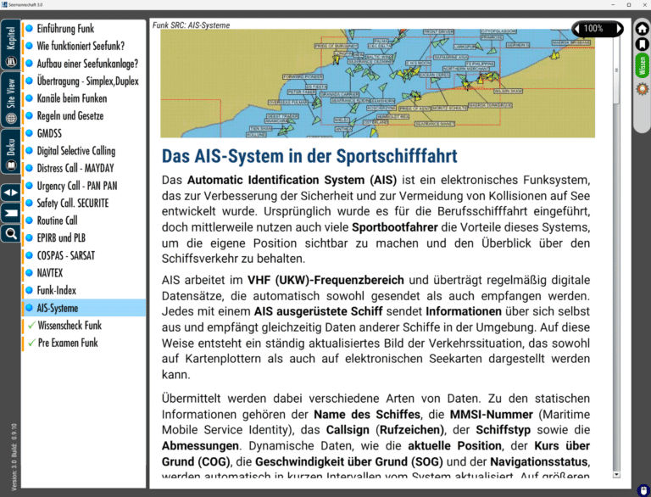Image resolution: width=651 pixels, height=497 pixels.
Task: Click blue bullet icon beside NAVTEX
Action: 29,273
